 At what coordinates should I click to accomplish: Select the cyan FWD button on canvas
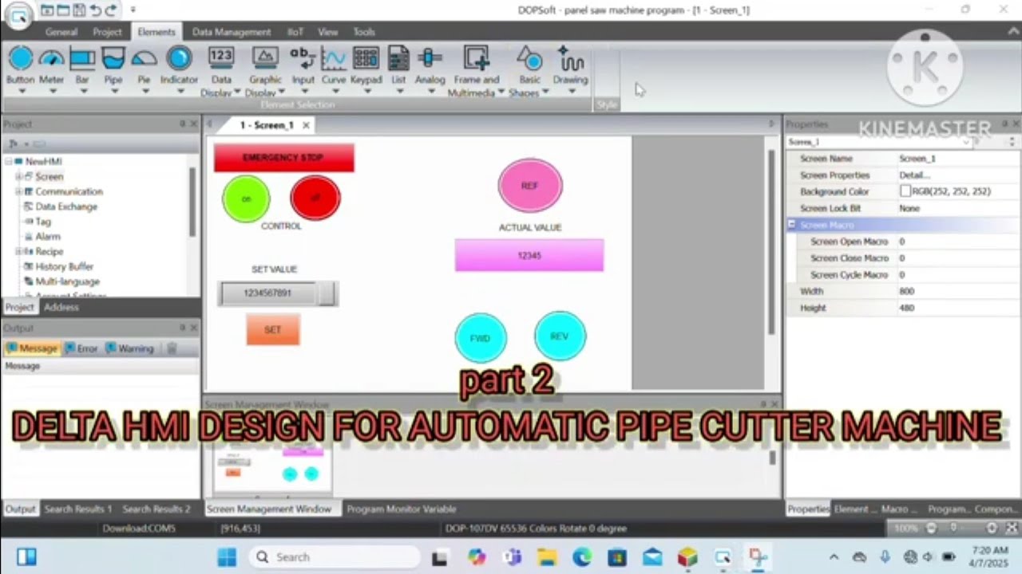click(481, 338)
